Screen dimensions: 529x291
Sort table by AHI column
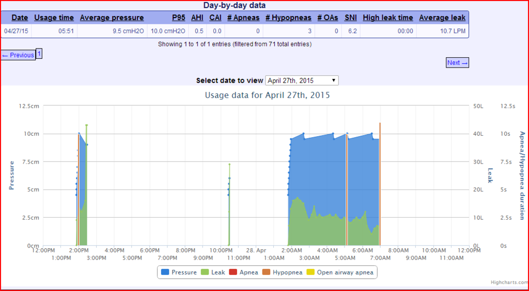click(x=197, y=18)
